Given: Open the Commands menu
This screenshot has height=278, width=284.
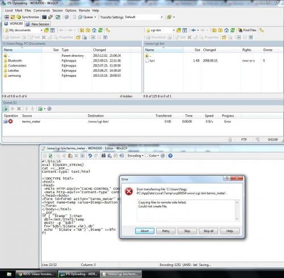Looking at the screenshot, I should (x=41, y=10).
